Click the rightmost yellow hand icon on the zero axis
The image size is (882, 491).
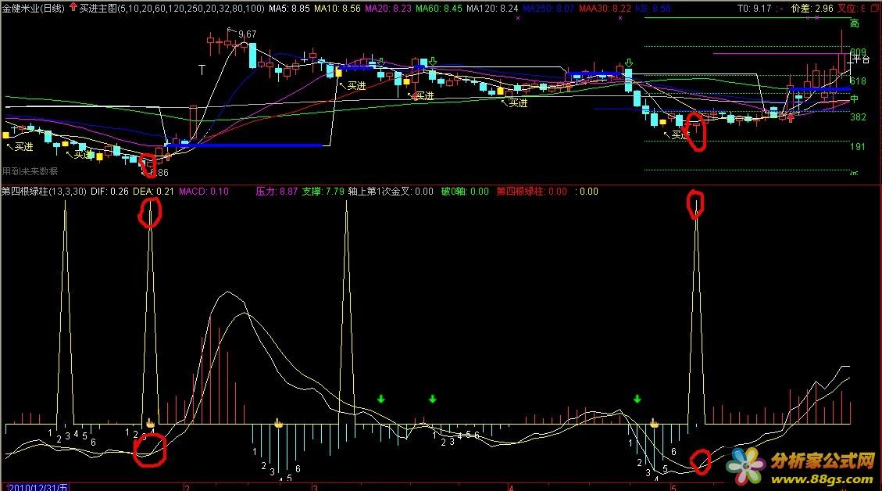654,423
